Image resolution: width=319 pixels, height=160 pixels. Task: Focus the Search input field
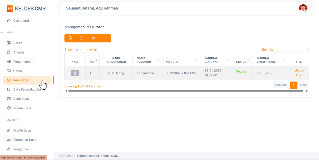click(x=291, y=50)
